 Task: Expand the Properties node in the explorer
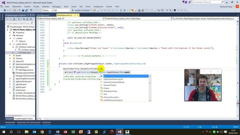click(x=10, y=33)
